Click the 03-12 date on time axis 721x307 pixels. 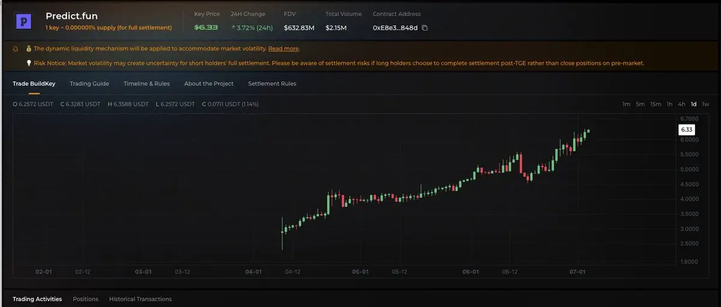pos(183,272)
